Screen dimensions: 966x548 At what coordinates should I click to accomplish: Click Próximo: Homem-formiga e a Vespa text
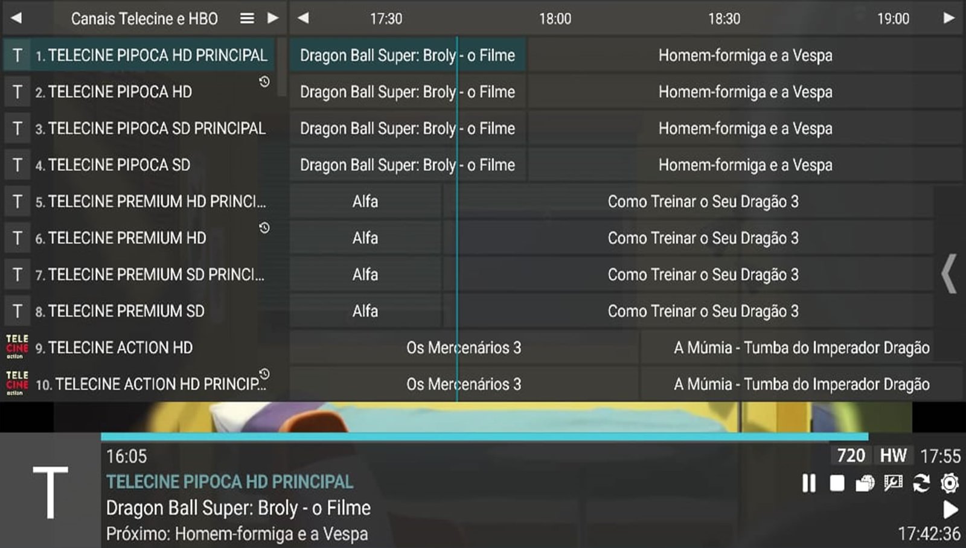pos(237,534)
